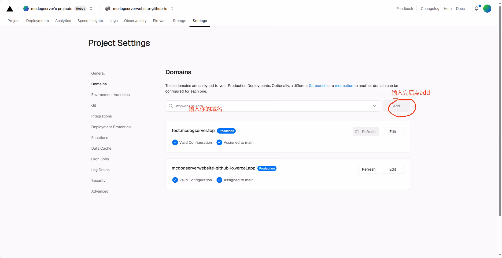Open the notifications bell
This screenshot has width=502, height=258.
coord(477,9)
